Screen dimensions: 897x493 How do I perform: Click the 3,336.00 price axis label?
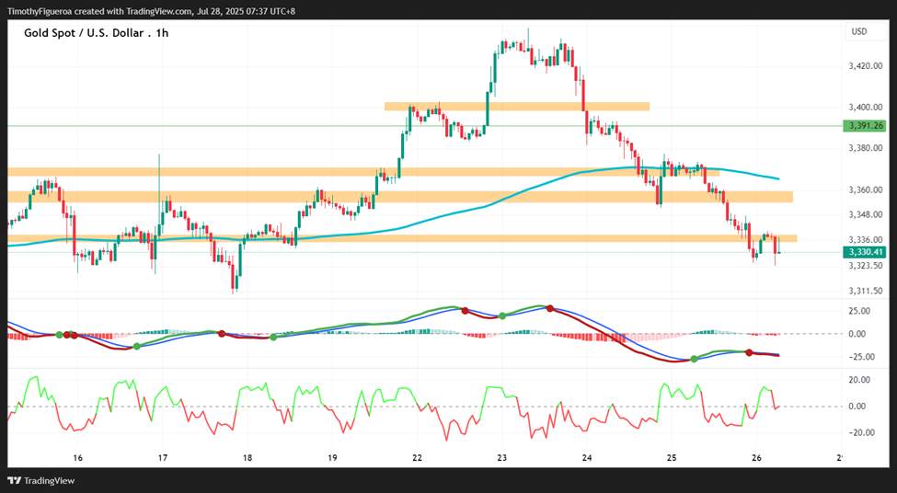click(x=864, y=240)
